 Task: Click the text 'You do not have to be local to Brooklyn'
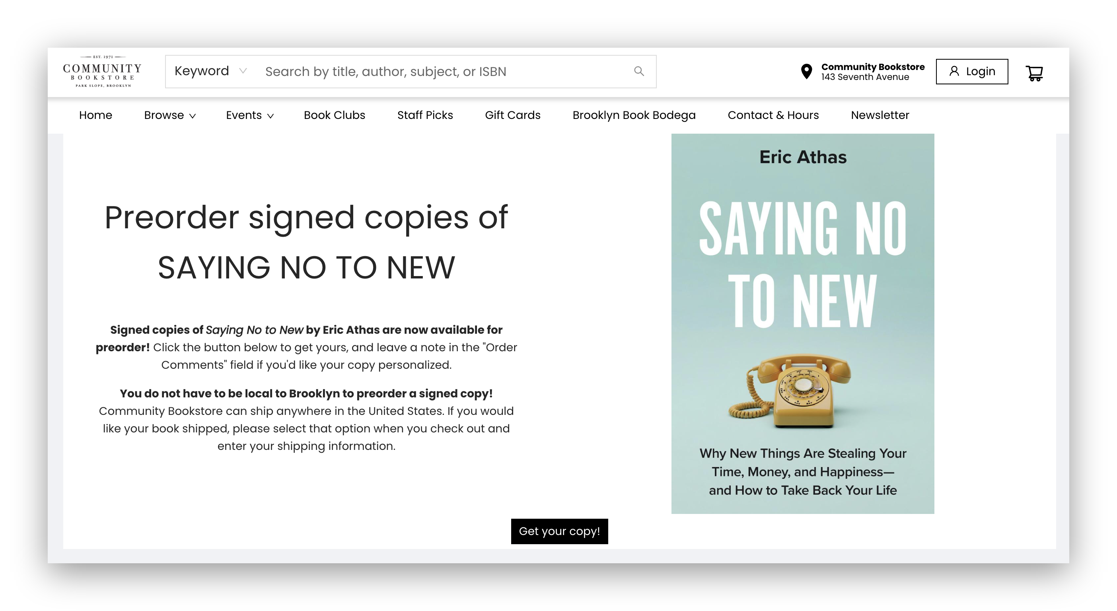[230, 393]
